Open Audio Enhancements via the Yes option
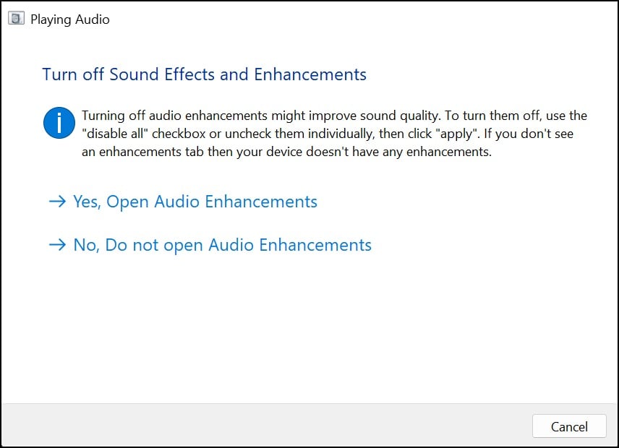 (x=195, y=202)
